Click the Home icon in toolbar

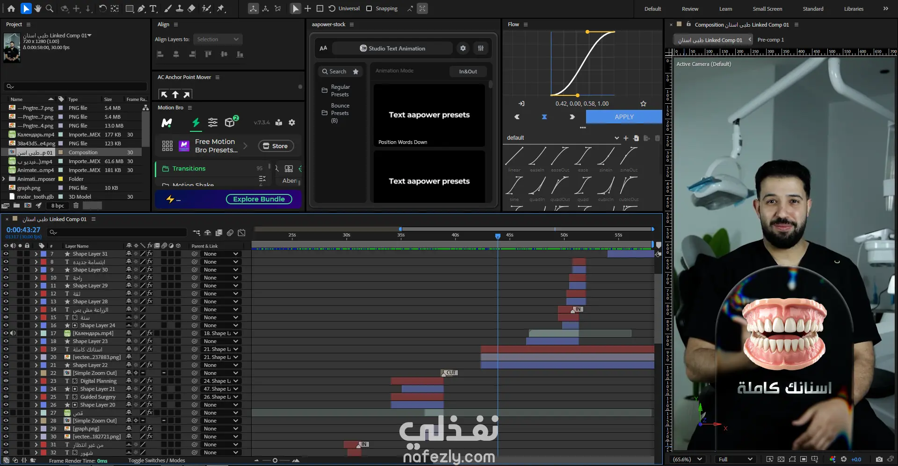point(11,8)
